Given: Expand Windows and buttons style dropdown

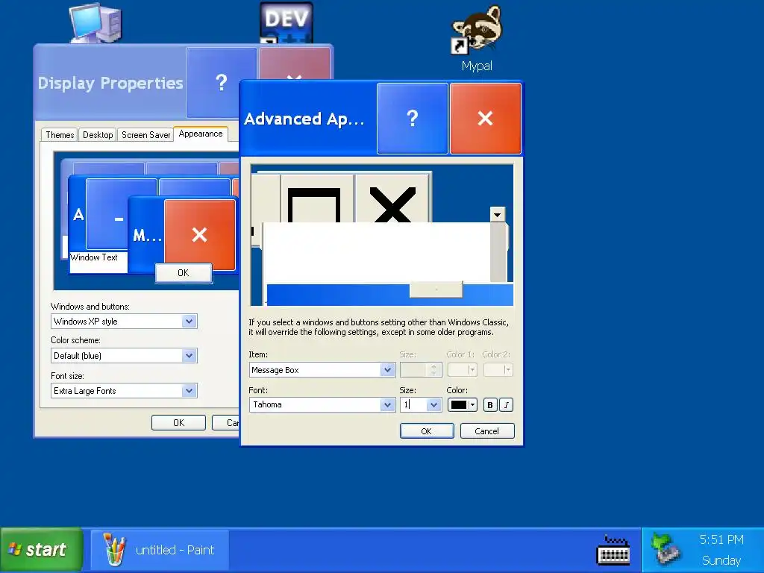Looking at the screenshot, I should tap(189, 321).
